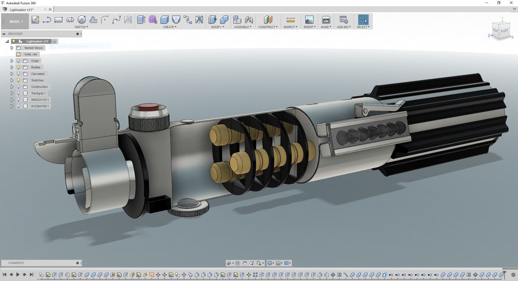Open the CONSTRUCT menu
The height and width of the screenshot is (281, 518).
click(268, 27)
